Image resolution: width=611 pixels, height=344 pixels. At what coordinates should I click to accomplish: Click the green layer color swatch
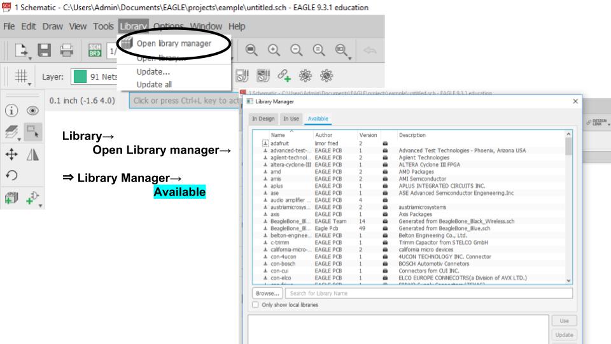(80, 76)
